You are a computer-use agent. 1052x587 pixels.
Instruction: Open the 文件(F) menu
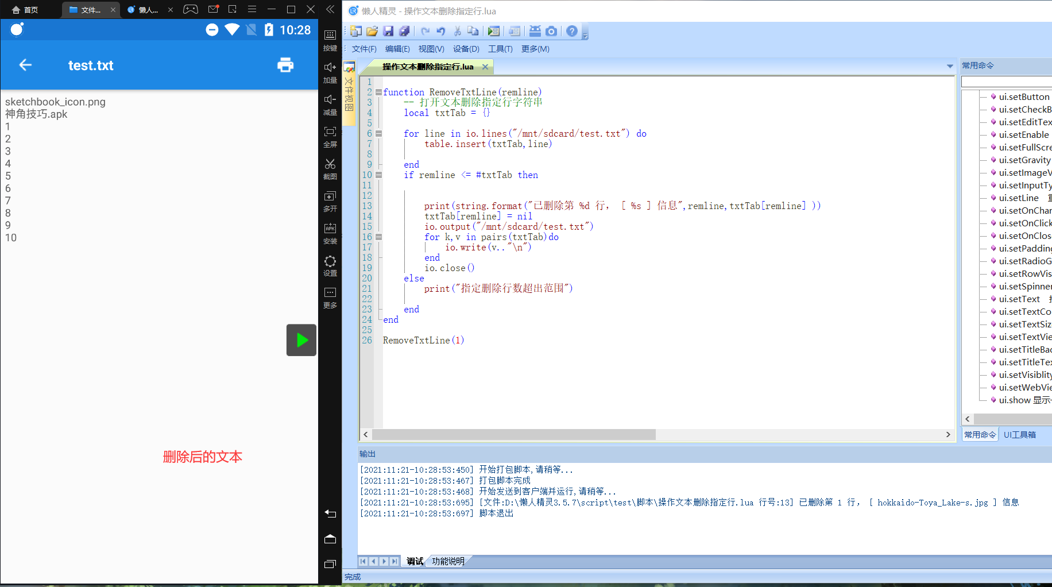(x=364, y=49)
